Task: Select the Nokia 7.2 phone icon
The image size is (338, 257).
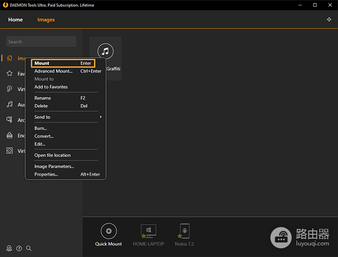Action: pyautogui.click(x=184, y=231)
